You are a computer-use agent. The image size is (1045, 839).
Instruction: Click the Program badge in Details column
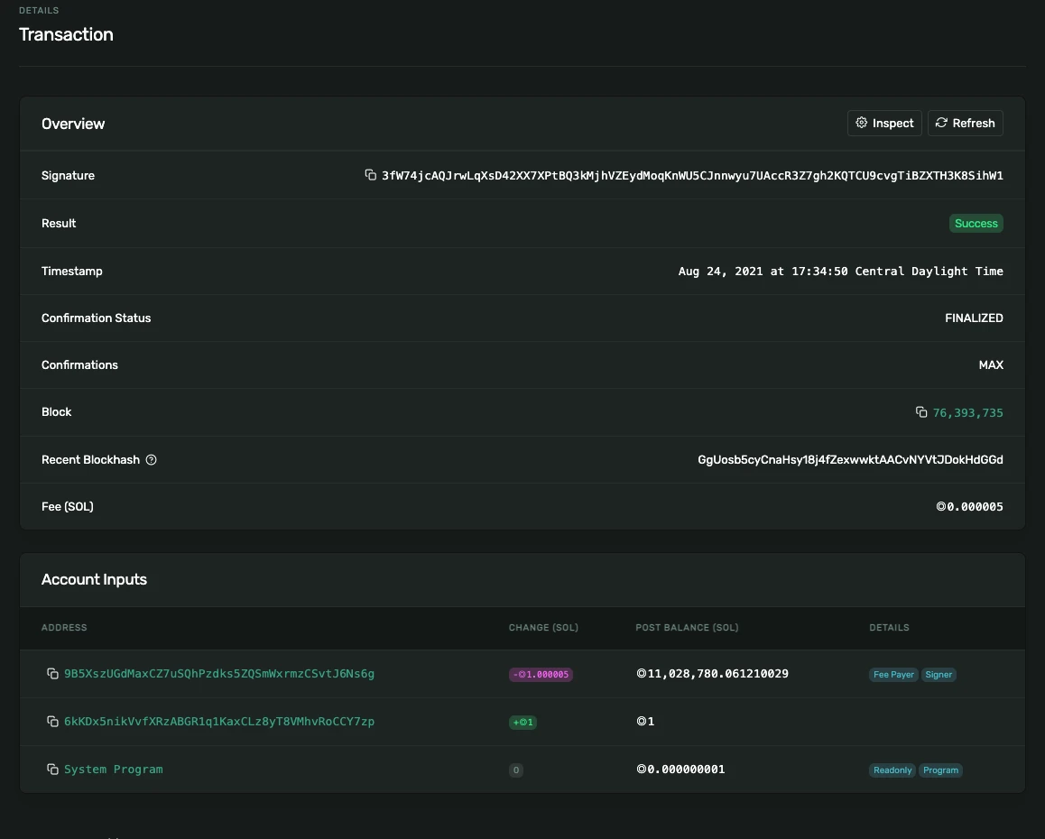pyautogui.click(x=940, y=770)
